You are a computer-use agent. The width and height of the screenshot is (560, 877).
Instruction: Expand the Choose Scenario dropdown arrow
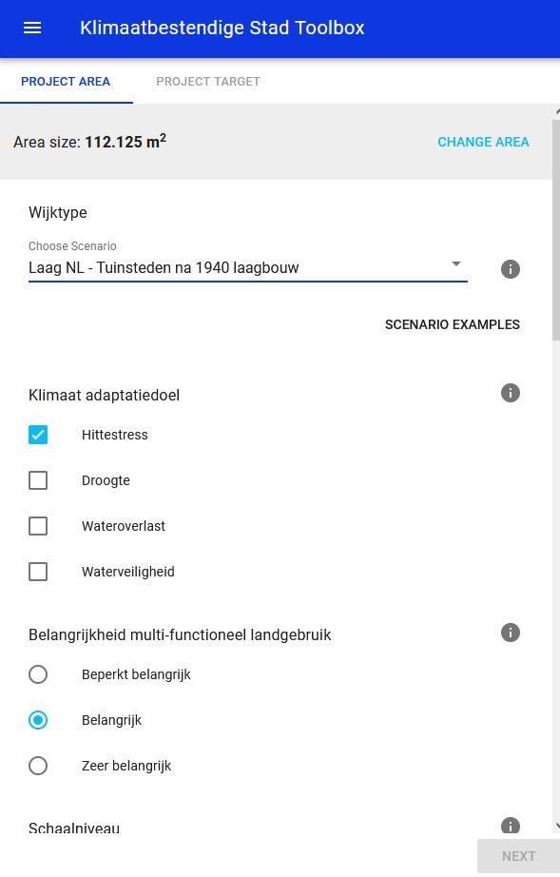(x=456, y=263)
